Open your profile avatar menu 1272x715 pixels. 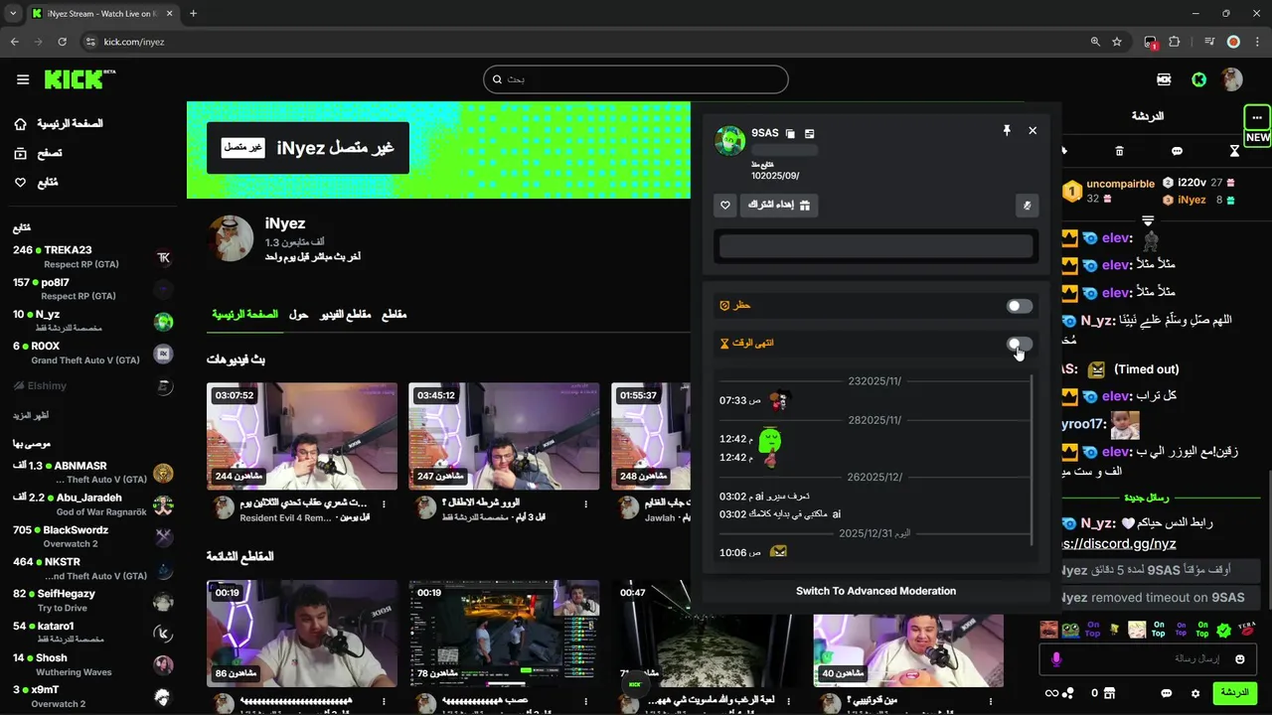tap(1232, 79)
